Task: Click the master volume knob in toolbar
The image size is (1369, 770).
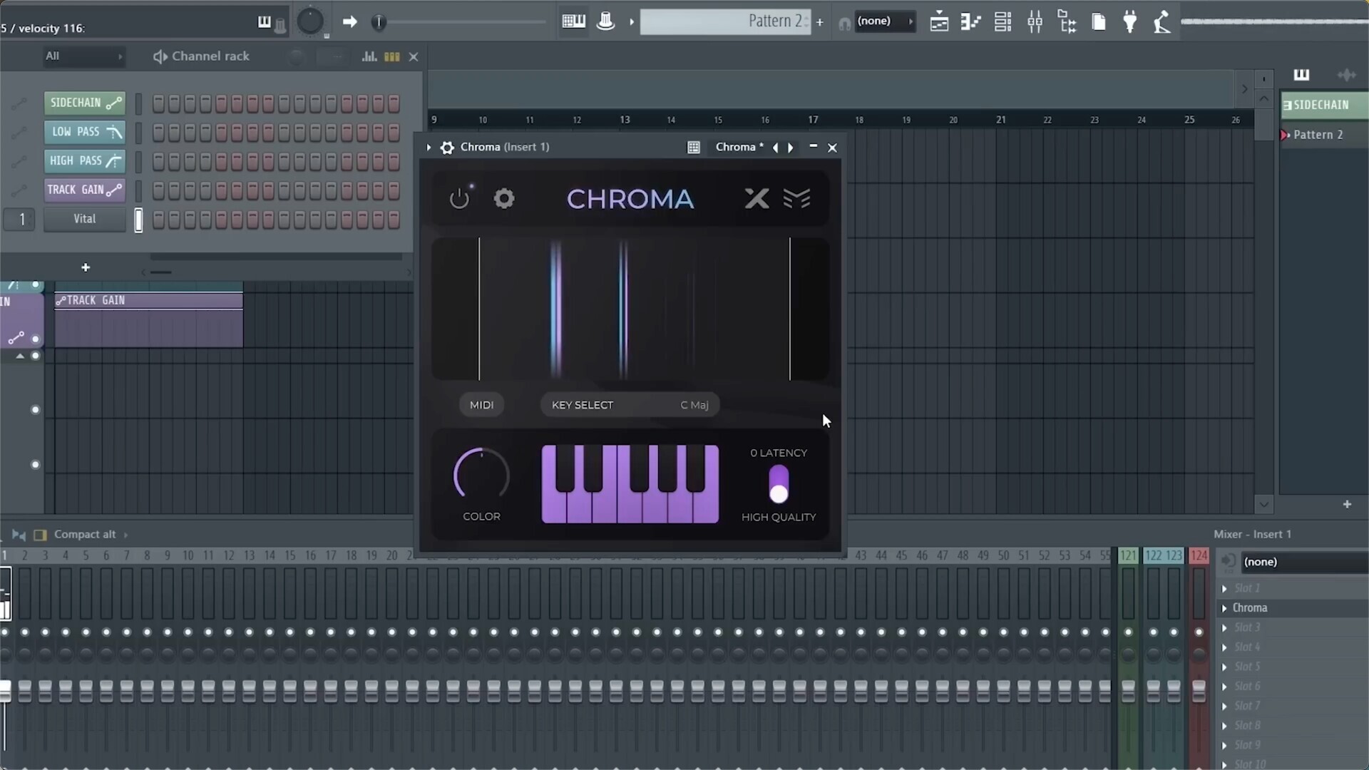Action: (x=310, y=21)
